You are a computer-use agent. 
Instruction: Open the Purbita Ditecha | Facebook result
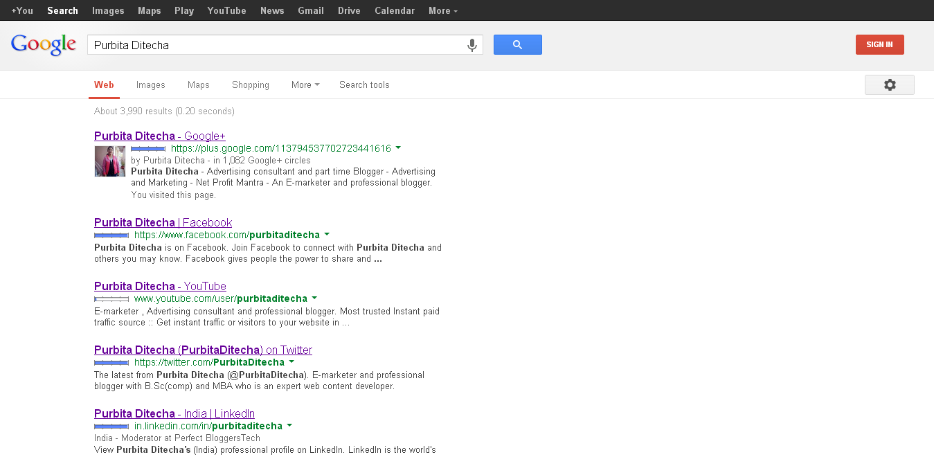pyautogui.click(x=163, y=222)
